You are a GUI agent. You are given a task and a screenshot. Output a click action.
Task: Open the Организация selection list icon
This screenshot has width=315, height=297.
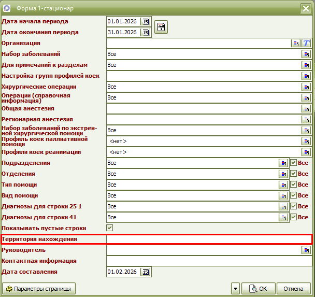click(296, 44)
